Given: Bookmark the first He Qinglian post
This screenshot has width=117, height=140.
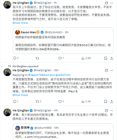Looking at the screenshot, I should [106, 58].
